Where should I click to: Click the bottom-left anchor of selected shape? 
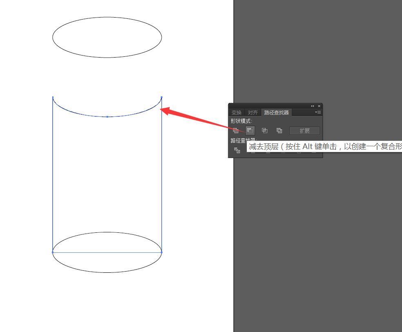53,252
